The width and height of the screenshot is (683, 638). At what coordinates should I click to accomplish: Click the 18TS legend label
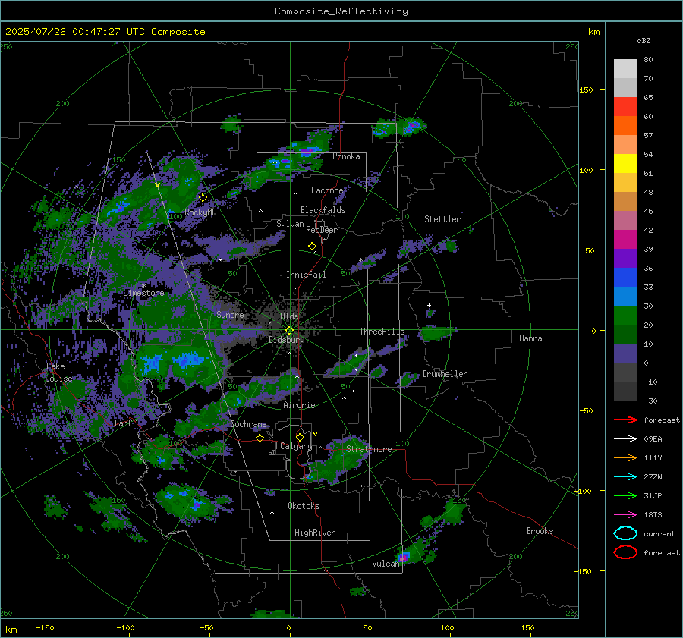click(x=653, y=515)
